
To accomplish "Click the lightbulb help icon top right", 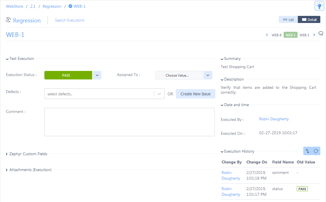I will (319, 5).
